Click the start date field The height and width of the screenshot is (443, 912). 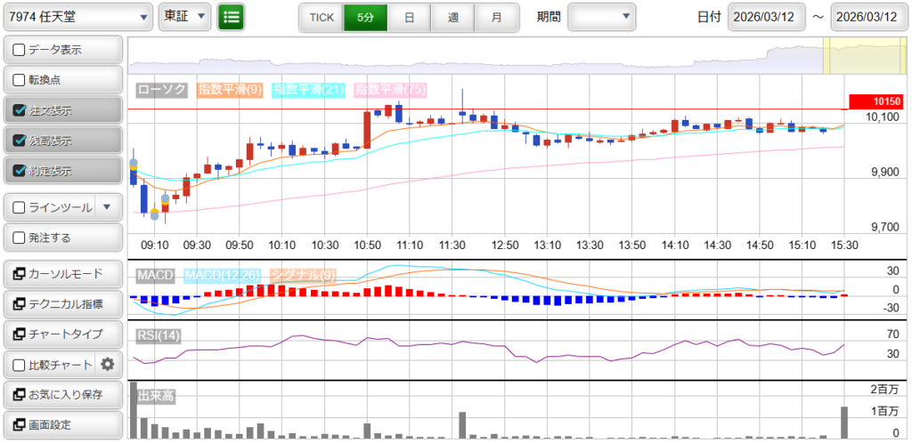click(766, 16)
